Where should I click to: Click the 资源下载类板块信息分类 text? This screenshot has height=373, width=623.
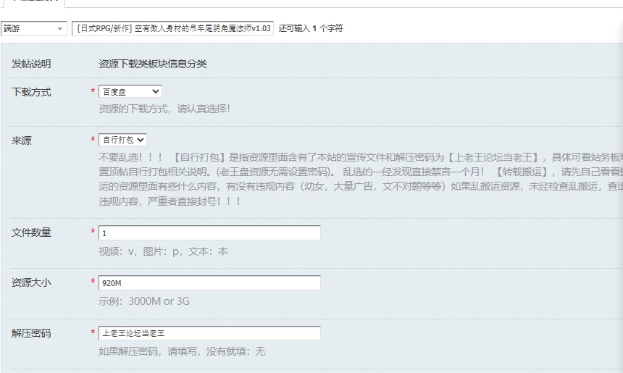pyautogui.click(x=153, y=64)
